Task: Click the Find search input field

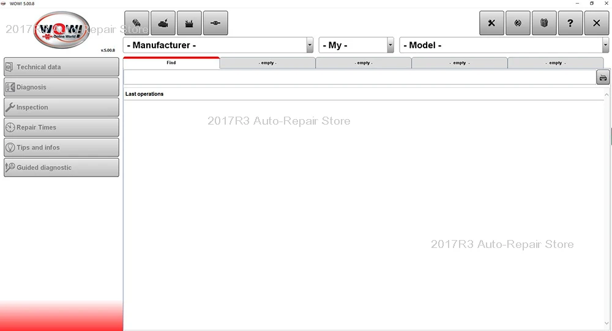Action: [x=360, y=78]
